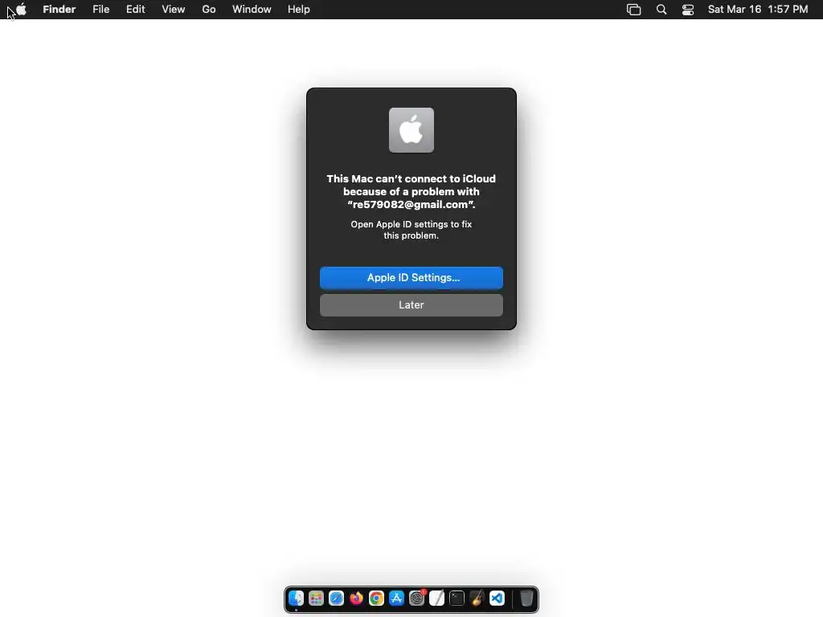Screen dimensions: 823x617
Task: Click the screen mirroring menu bar icon
Action: click(x=633, y=10)
